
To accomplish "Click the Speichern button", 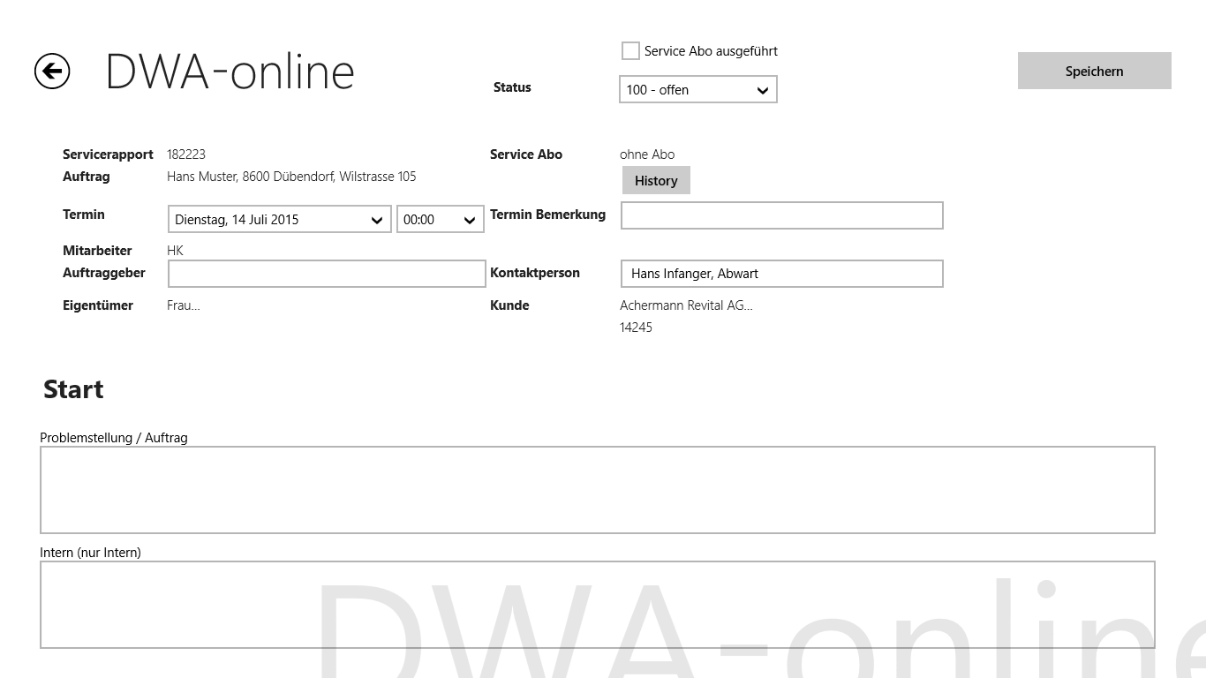I will tap(1094, 71).
